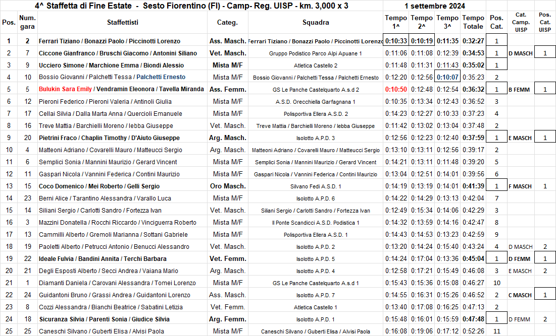Screen dimensions: 556x336
Task: Click the 'C MASCH' championship category cell
Action: [x=520, y=295]
